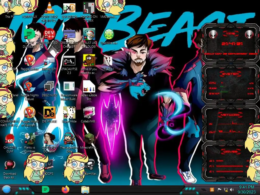Open the Minecraft4Fr... grass block icon
The image size is (260, 195).
[89, 139]
